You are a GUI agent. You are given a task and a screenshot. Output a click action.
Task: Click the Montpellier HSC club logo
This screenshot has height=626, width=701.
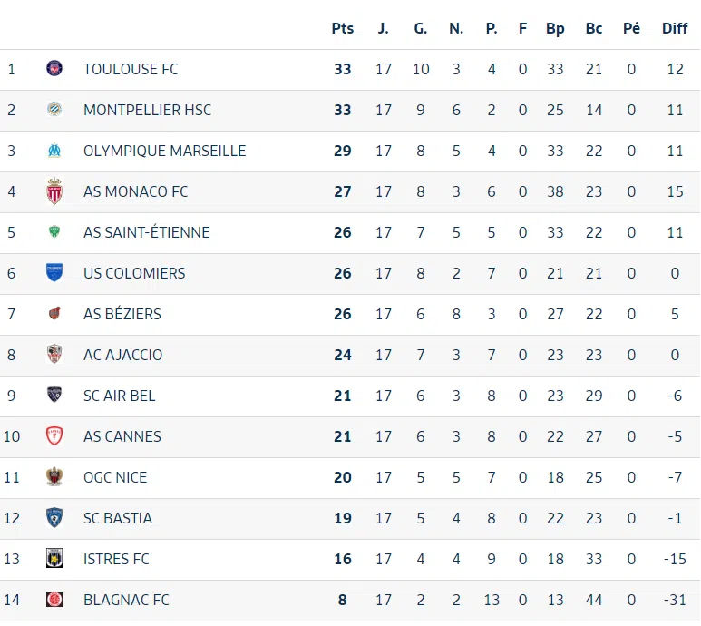pos(54,110)
